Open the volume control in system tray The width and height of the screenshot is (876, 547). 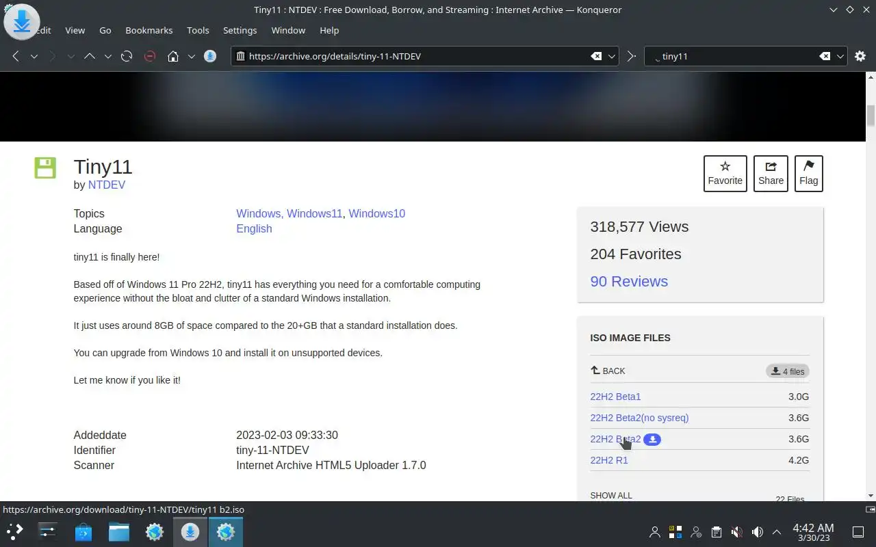coord(757,532)
